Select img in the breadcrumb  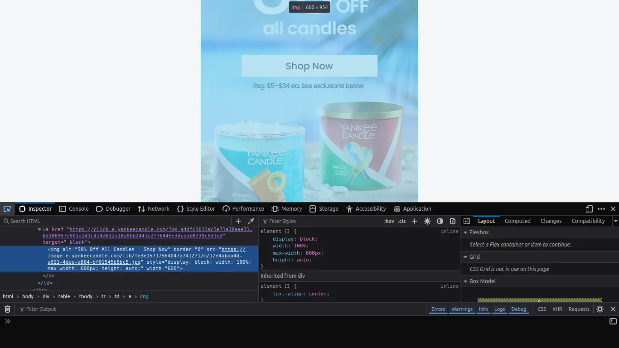coord(144,296)
